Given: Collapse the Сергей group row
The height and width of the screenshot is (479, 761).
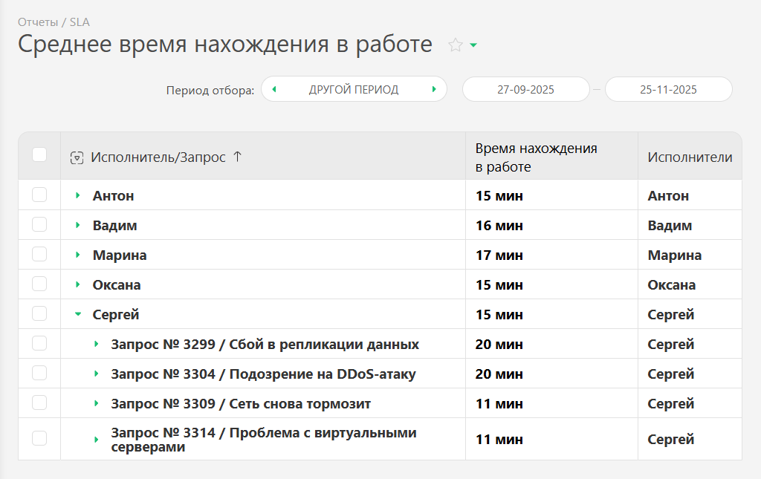Looking at the screenshot, I should click(x=77, y=314).
